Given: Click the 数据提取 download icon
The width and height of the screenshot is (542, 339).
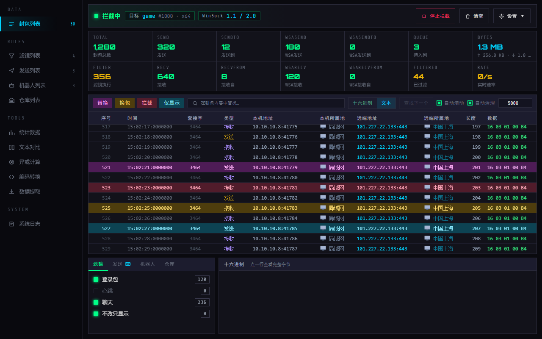Looking at the screenshot, I should click(x=11, y=192).
